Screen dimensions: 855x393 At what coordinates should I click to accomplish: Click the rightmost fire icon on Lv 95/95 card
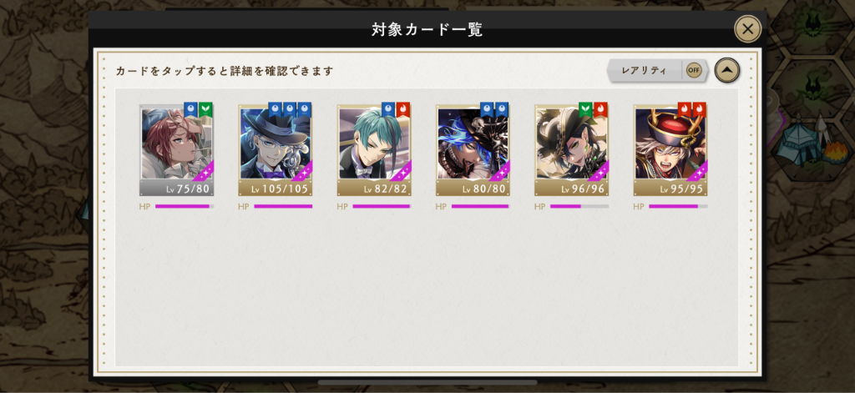click(699, 109)
